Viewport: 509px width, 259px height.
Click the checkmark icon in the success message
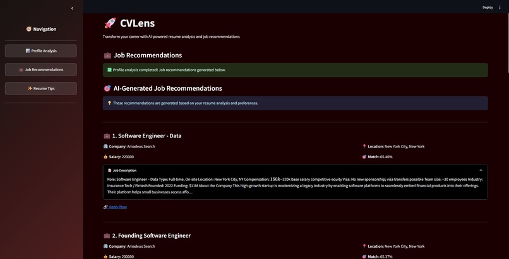[109, 70]
